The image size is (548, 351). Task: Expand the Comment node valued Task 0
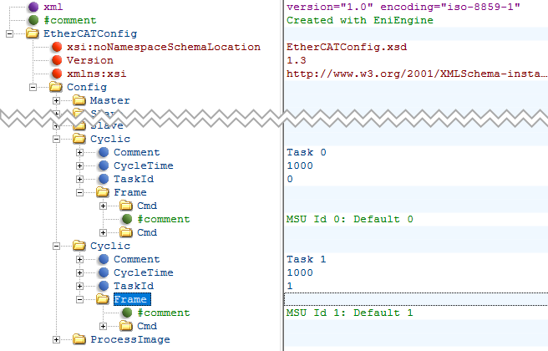tap(79, 152)
